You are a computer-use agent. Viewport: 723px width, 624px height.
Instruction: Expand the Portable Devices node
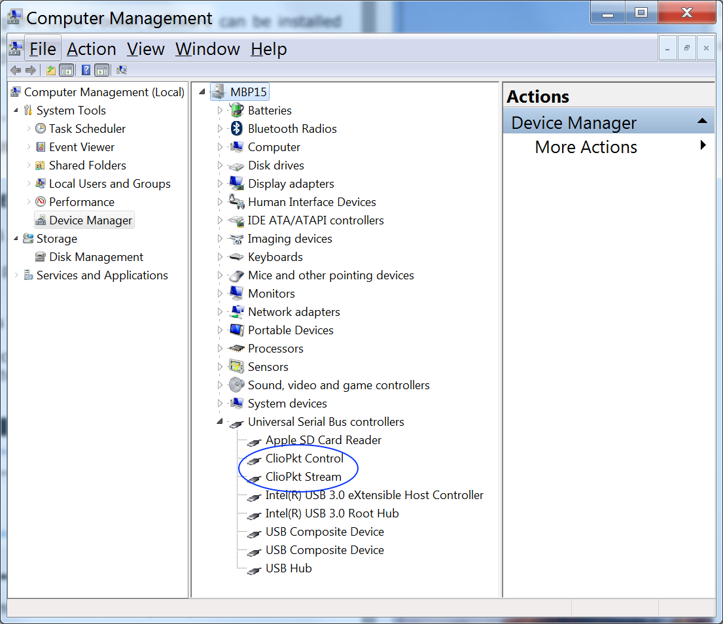click(x=220, y=330)
